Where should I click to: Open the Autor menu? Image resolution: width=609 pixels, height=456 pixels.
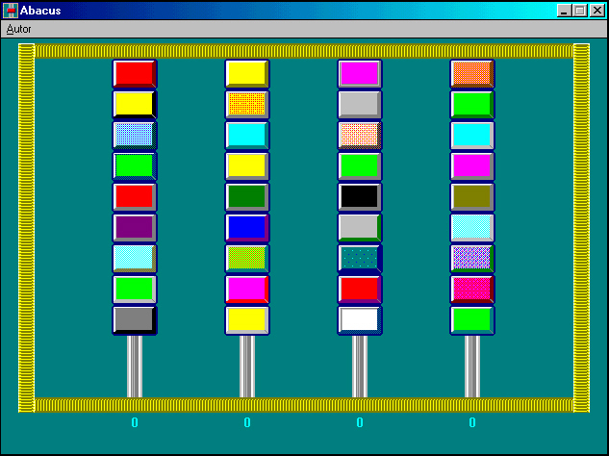point(18,29)
